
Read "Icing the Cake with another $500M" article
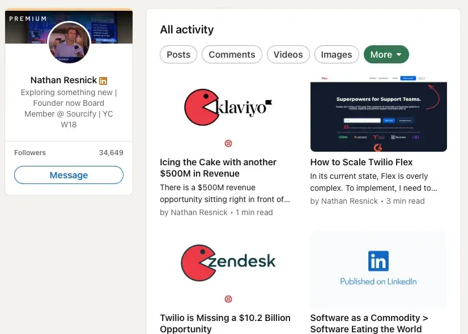pyautogui.click(x=218, y=168)
